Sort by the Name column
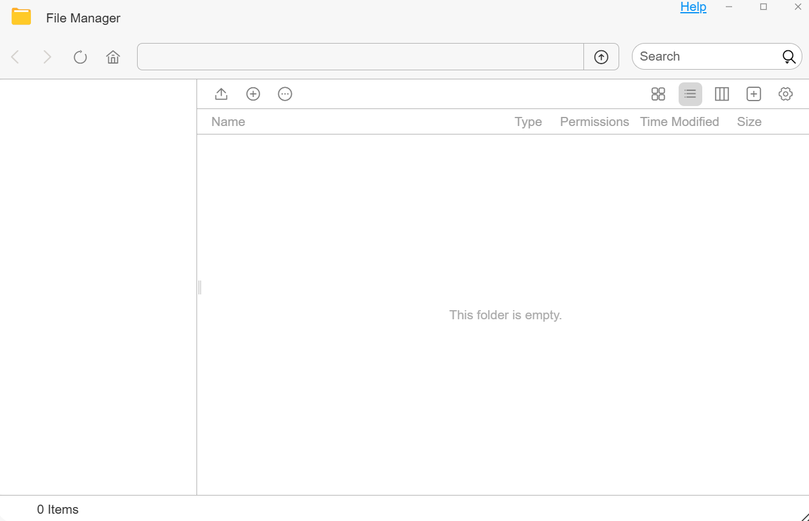Image resolution: width=809 pixels, height=521 pixels. tap(228, 122)
